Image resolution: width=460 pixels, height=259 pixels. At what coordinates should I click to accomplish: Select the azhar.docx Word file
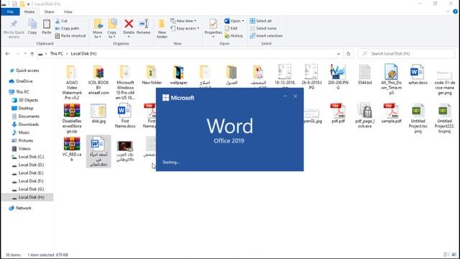418,75
